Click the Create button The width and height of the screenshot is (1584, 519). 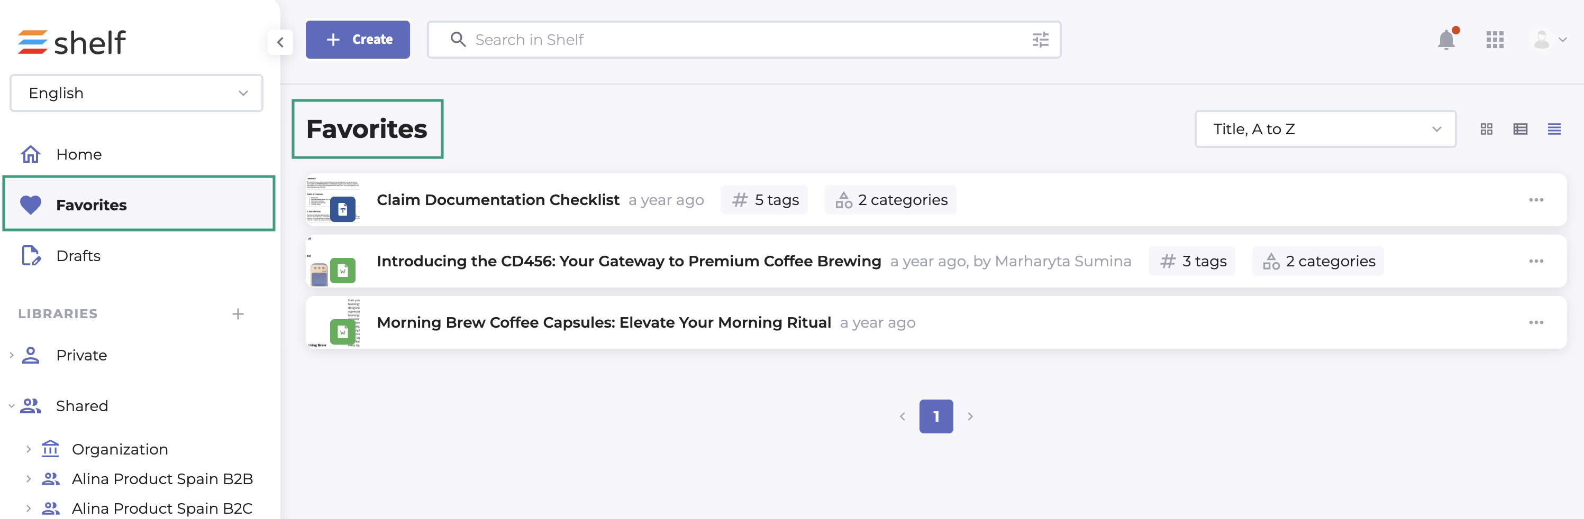357,40
